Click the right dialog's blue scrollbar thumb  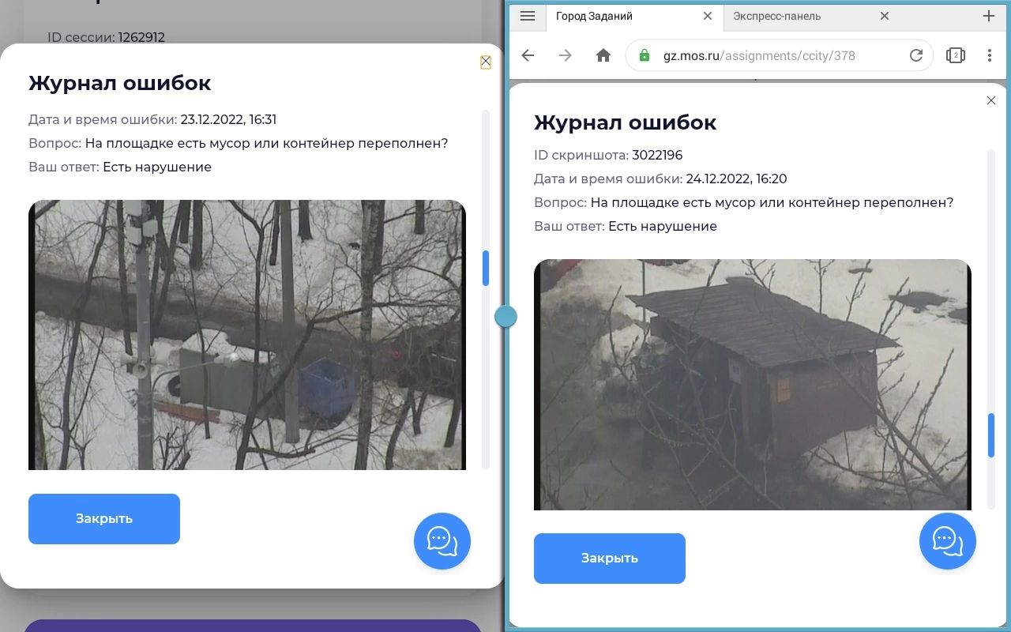pos(991,435)
